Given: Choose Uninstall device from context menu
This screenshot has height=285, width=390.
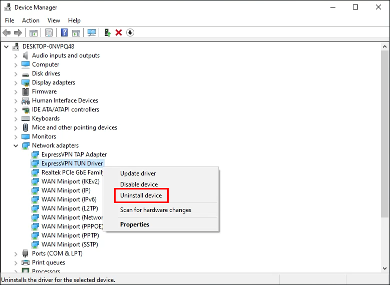Looking at the screenshot, I should [161, 195].
